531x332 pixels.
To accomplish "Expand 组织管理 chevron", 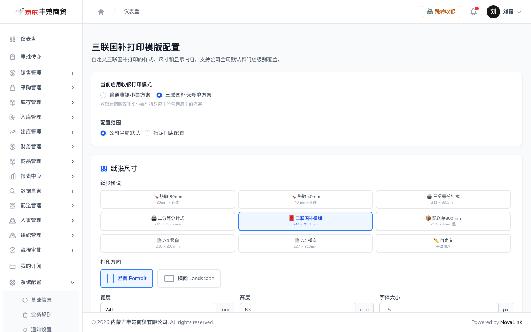I will click(73, 235).
